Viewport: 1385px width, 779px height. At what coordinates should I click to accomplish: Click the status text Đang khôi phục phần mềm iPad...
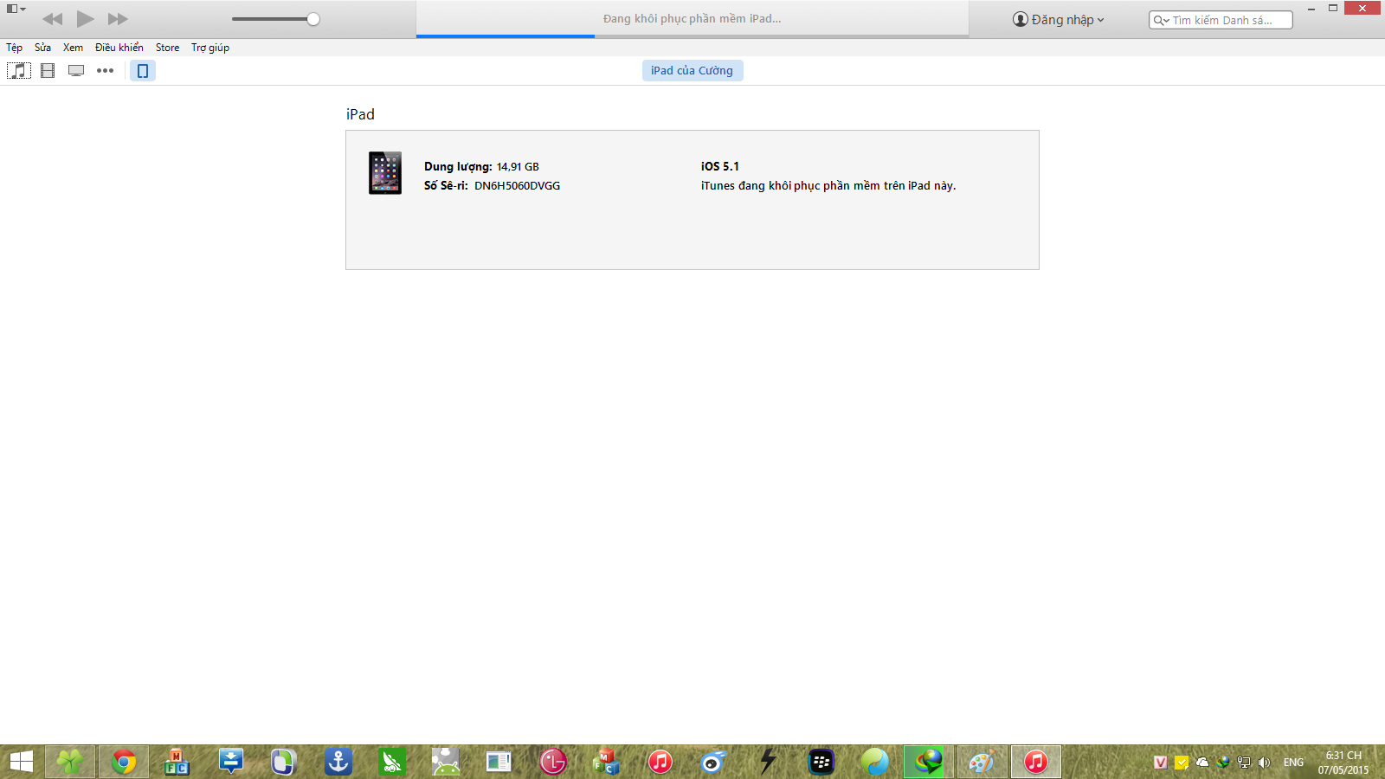tap(692, 18)
